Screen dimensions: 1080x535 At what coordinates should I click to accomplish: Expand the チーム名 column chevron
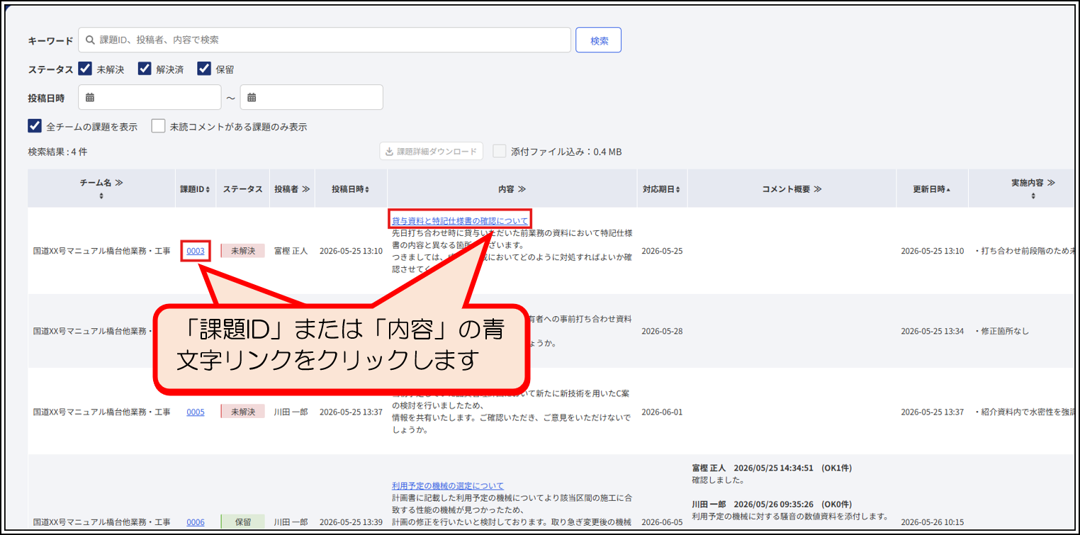coord(119,183)
